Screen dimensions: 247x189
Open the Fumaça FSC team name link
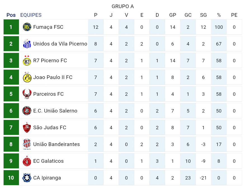(48, 27)
